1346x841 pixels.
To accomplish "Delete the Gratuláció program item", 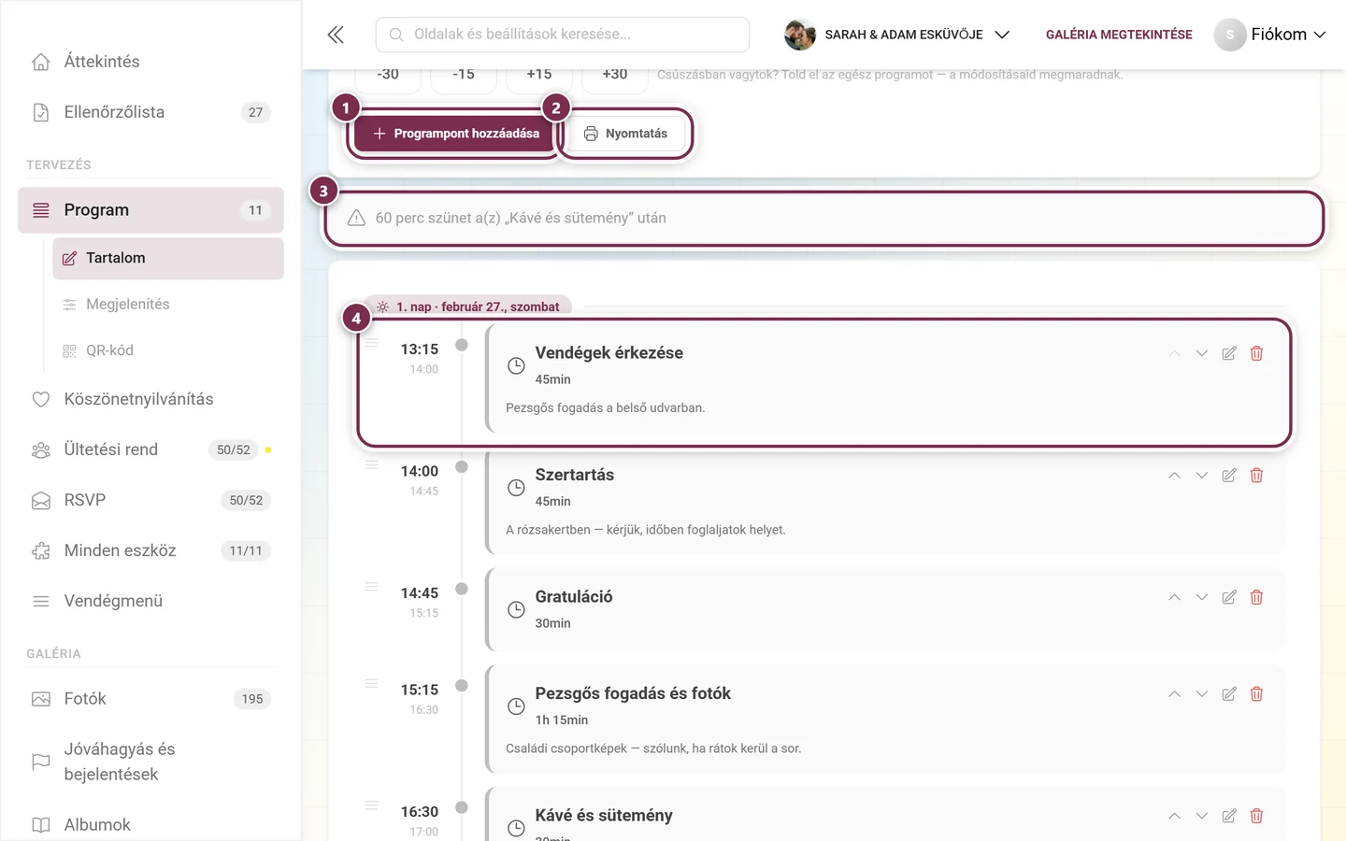I will coord(1256,597).
